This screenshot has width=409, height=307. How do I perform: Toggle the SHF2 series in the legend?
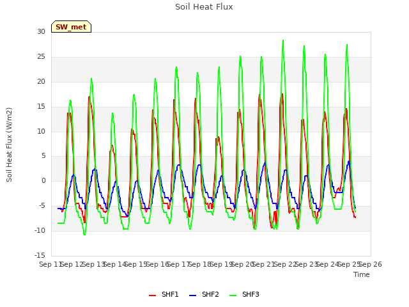204,294
